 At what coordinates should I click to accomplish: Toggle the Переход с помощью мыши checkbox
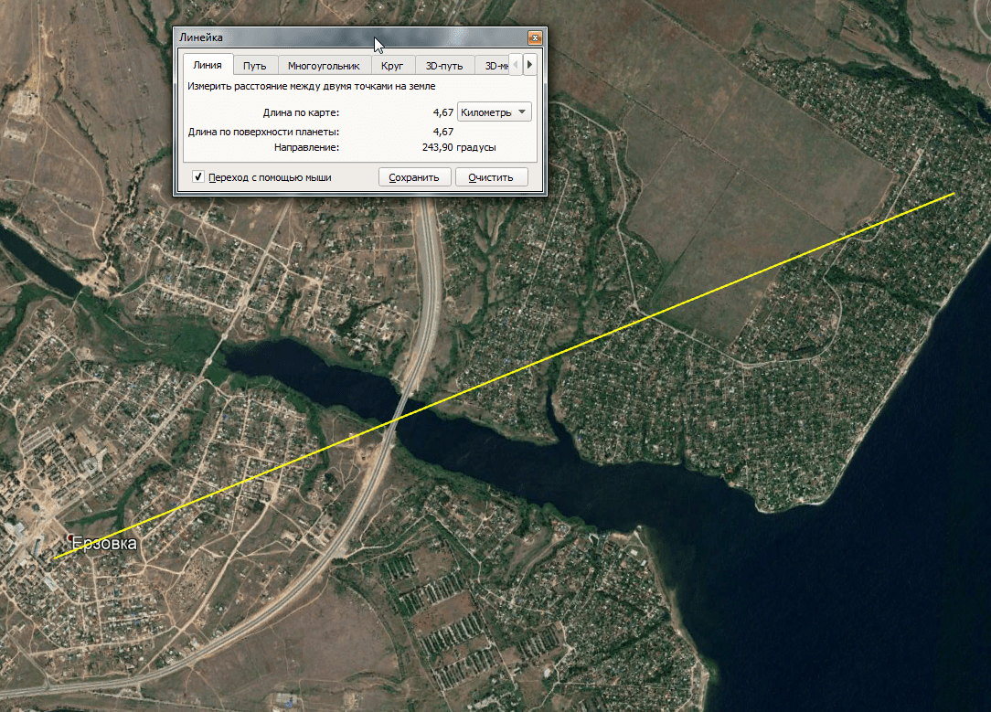(x=197, y=177)
